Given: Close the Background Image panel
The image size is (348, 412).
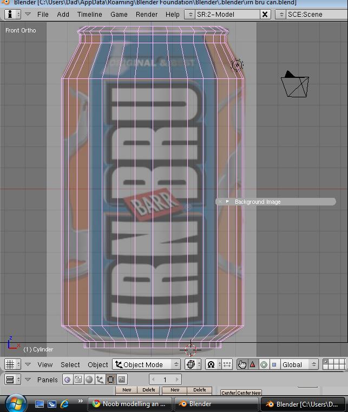Looking at the screenshot, I should coord(220,202).
